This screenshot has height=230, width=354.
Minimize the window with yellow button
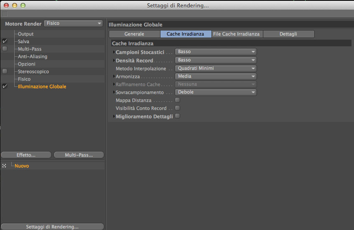click(x=15, y=5)
